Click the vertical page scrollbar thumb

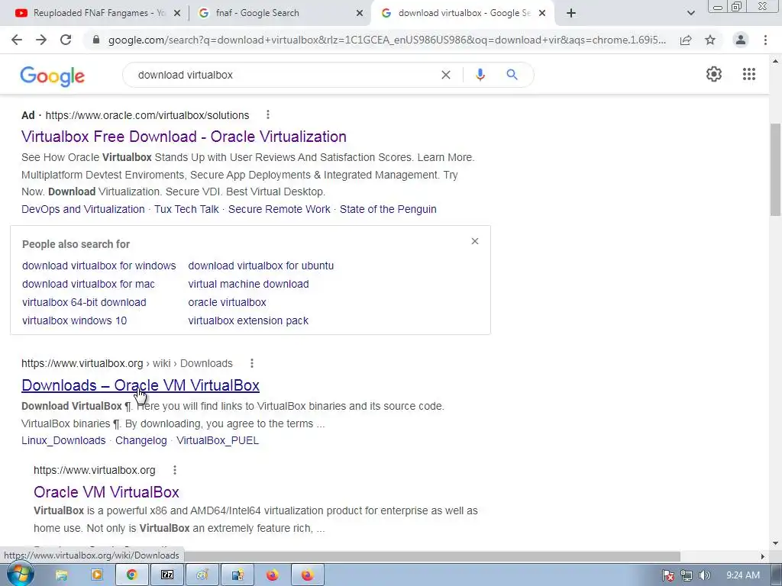point(775,169)
